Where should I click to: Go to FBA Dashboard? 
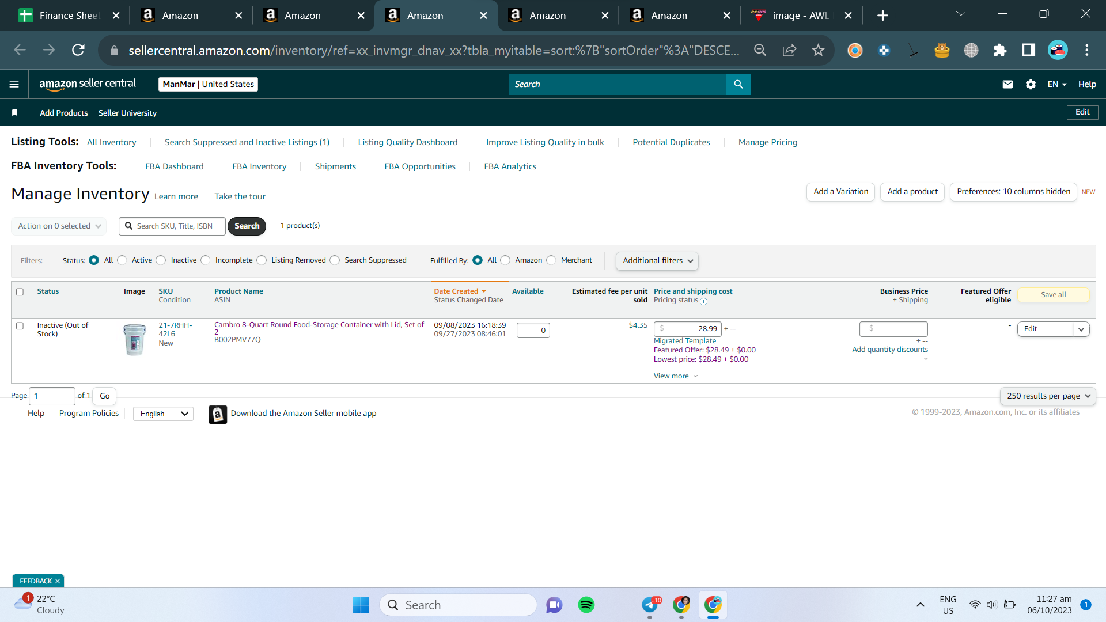coord(175,166)
